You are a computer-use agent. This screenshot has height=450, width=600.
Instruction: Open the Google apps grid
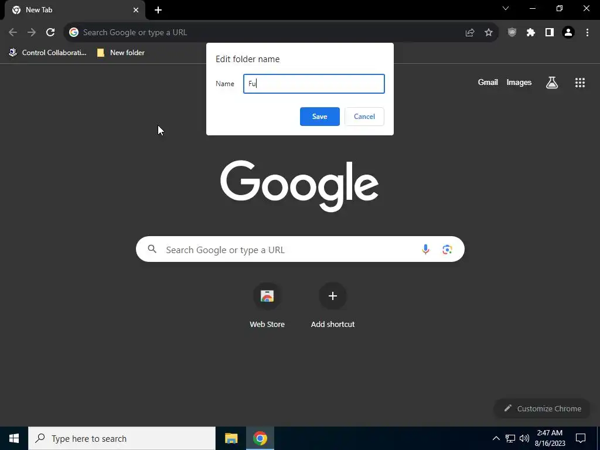(x=580, y=82)
